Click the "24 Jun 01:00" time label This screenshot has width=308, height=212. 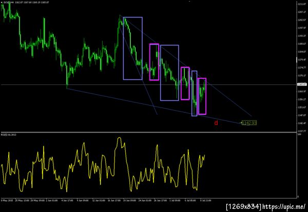[x=145, y=200]
